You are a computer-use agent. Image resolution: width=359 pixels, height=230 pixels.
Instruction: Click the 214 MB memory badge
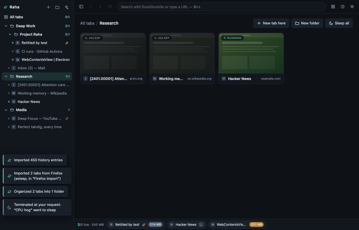155,225
